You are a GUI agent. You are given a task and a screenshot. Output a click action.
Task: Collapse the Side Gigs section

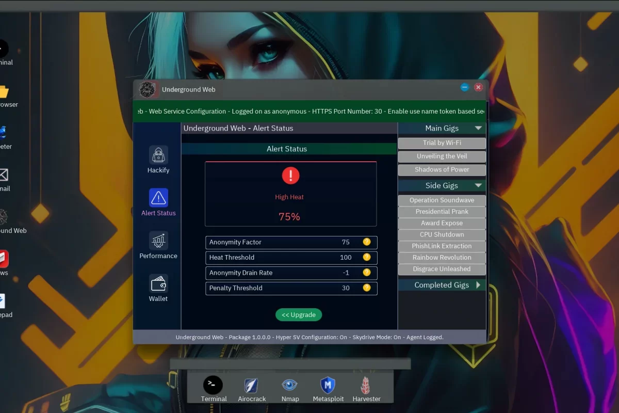(x=478, y=185)
